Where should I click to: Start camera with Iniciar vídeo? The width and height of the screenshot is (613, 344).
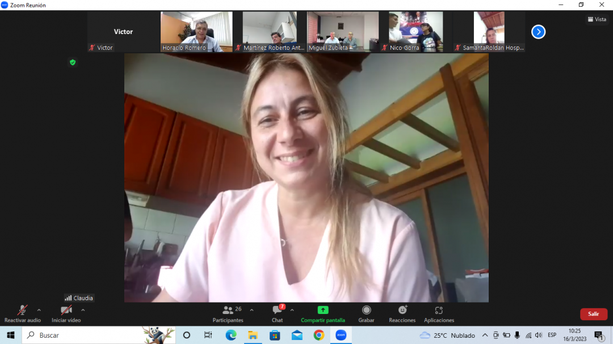coord(66,314)
